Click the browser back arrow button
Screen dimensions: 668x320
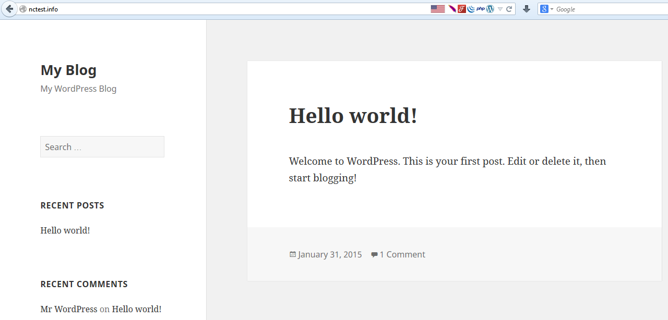[x=9, y=9]
